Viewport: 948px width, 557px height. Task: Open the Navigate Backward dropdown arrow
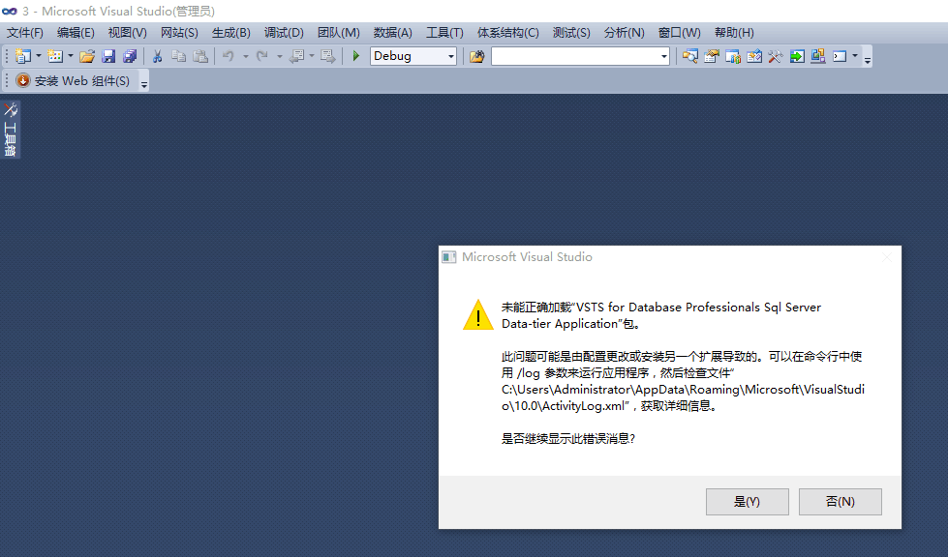[x=312, y=56]
